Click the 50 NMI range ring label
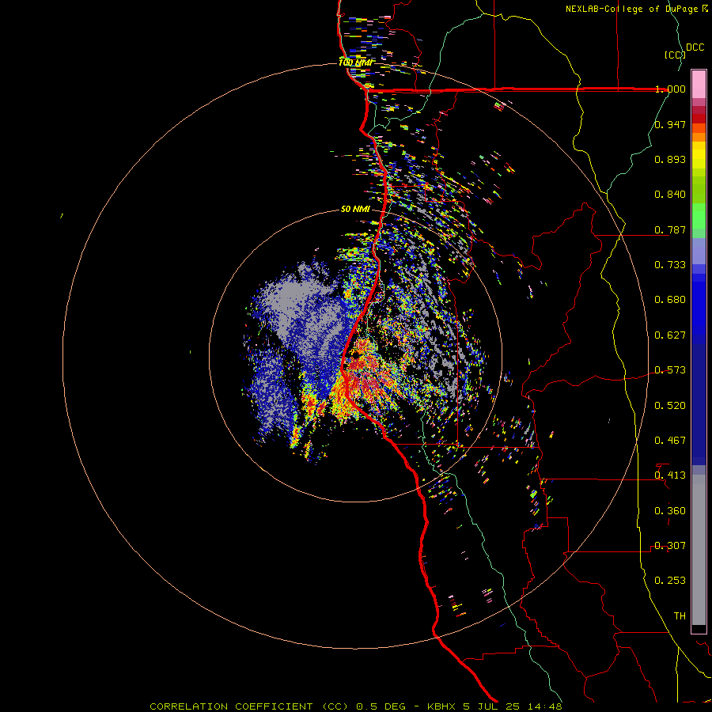This screenshot has height=712, width=712. [355, 210]
